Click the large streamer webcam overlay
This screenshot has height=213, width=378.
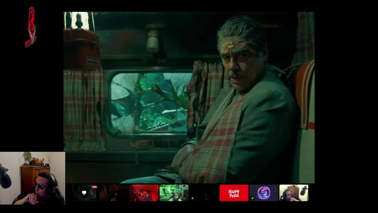coord(32,178)
